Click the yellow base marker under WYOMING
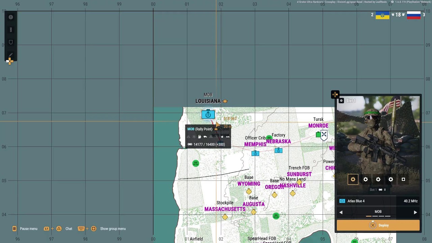Image resolution: width=432 pixels, height=243 pixels. (x=249, y=192)
